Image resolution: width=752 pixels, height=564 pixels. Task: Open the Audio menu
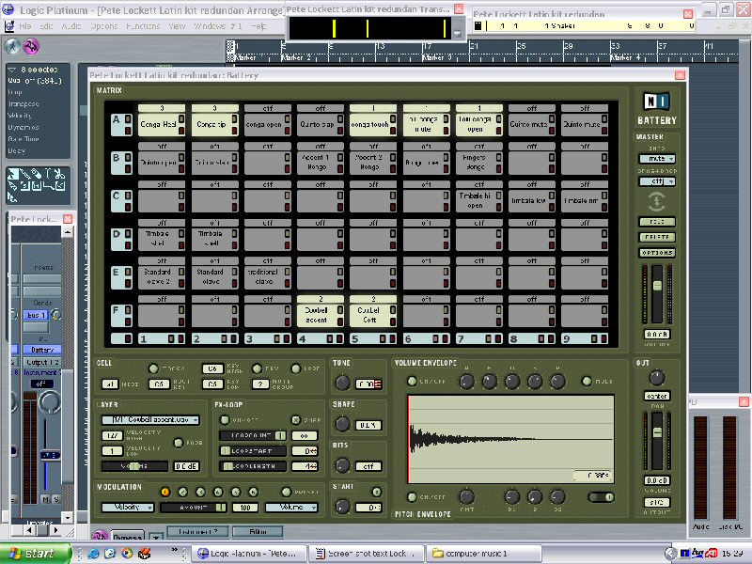71,26
